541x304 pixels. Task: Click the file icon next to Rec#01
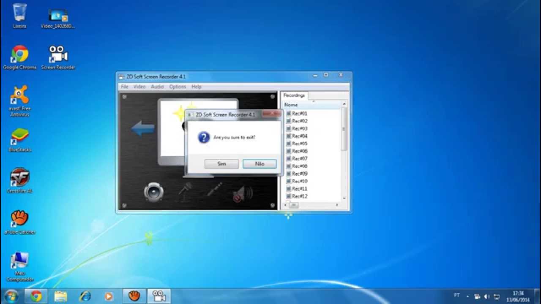point(289,114)
